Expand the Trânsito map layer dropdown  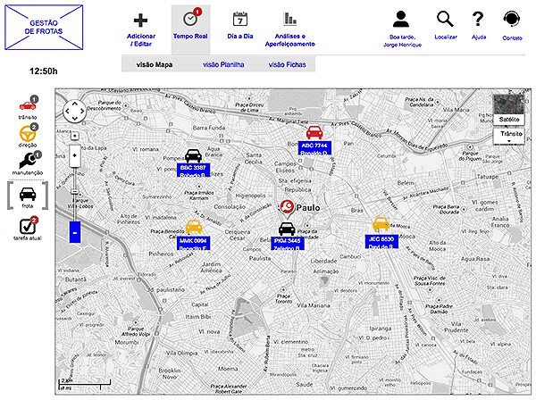click(x=508, y=137)
